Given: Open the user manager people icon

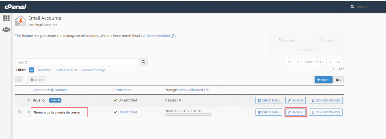Looking at the screenshot, I should point(6,29).
